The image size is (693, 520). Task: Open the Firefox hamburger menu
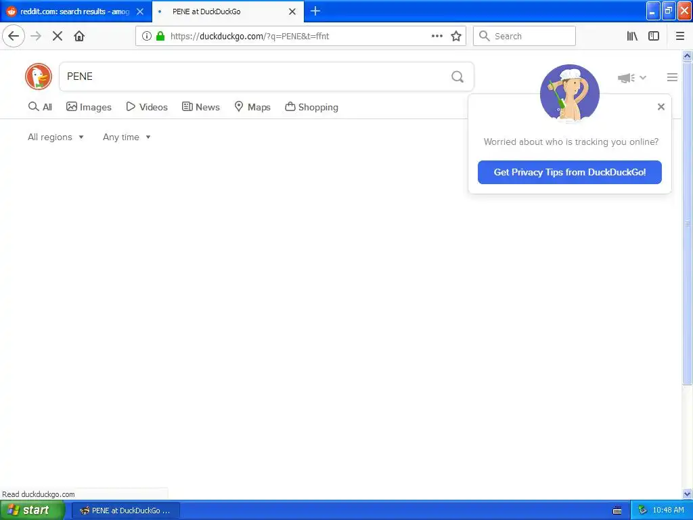(680, 36)
